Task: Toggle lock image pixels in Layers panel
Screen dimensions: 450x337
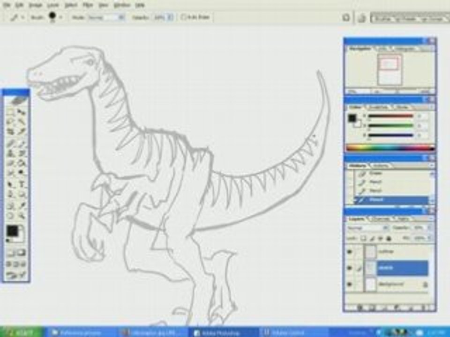Action: tap(372, 238)
